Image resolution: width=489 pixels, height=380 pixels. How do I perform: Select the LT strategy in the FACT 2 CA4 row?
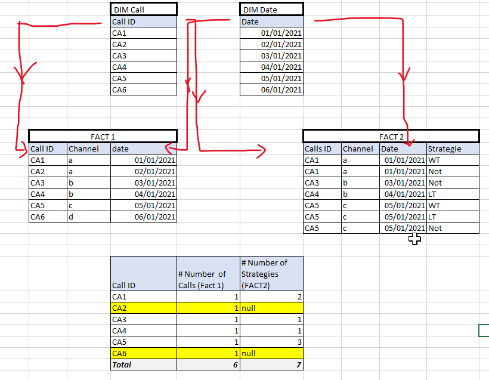[x=453, y=194]
